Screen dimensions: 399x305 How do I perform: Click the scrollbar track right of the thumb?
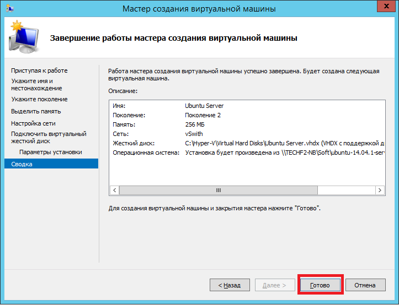point(347,190)
